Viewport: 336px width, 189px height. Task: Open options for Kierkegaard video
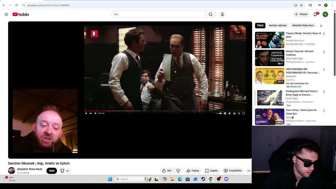[x=324, y=92]
